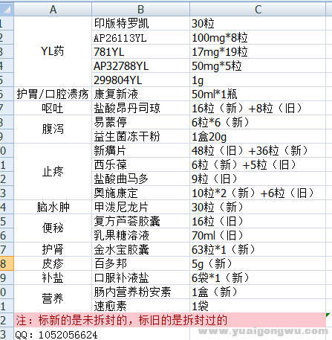Click cell '护肾'
Viewport: 332px width, 340px height.
point(53,249)
